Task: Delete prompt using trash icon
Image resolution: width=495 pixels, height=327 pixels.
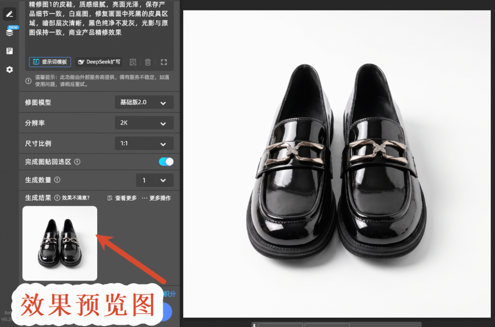Action: (148, 62)
